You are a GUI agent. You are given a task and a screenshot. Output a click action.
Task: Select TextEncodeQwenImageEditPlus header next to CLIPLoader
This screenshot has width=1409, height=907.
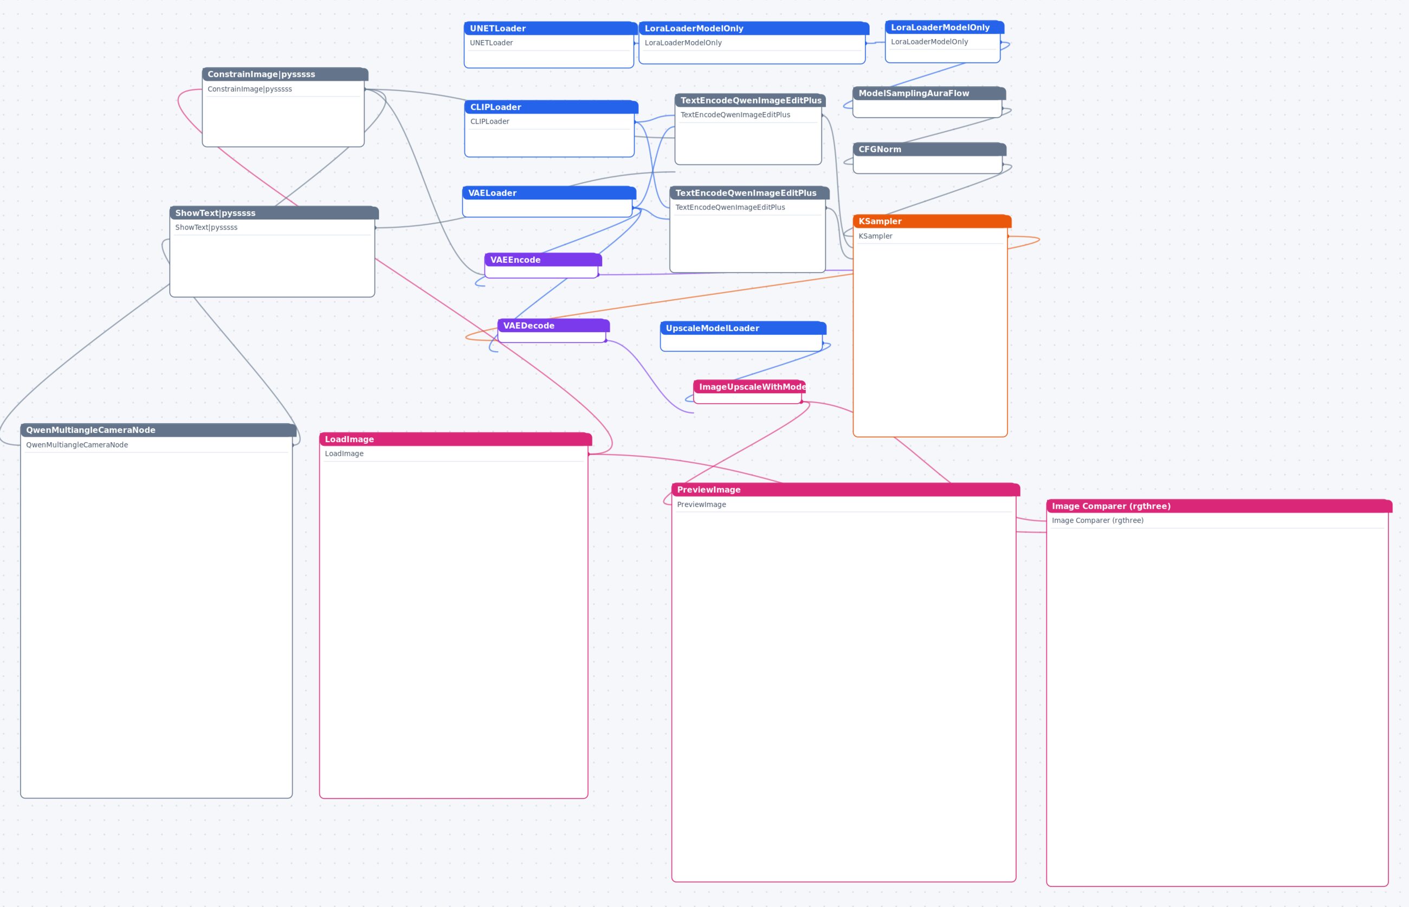tap(750, 101)
